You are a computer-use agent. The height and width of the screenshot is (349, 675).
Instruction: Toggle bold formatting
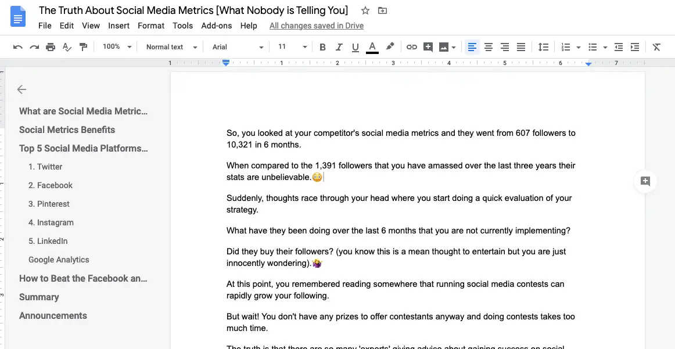tap(322, 47)
